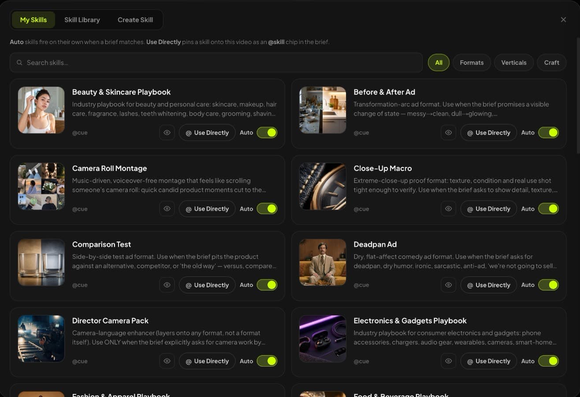Click the Close-Up Macro watch thumbnail

point(323,186)
